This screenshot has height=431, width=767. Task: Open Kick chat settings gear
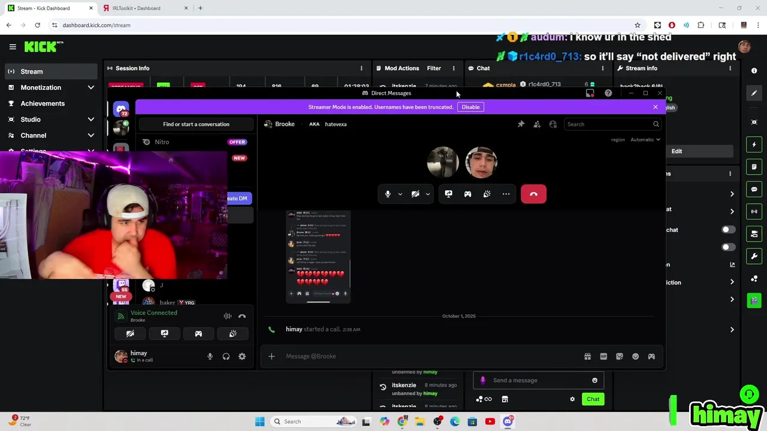[x=572, y=399]
